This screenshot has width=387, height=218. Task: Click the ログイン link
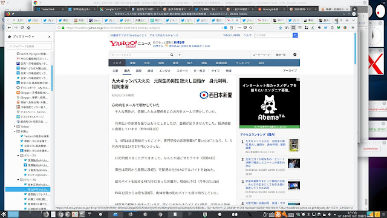[158, 46]
